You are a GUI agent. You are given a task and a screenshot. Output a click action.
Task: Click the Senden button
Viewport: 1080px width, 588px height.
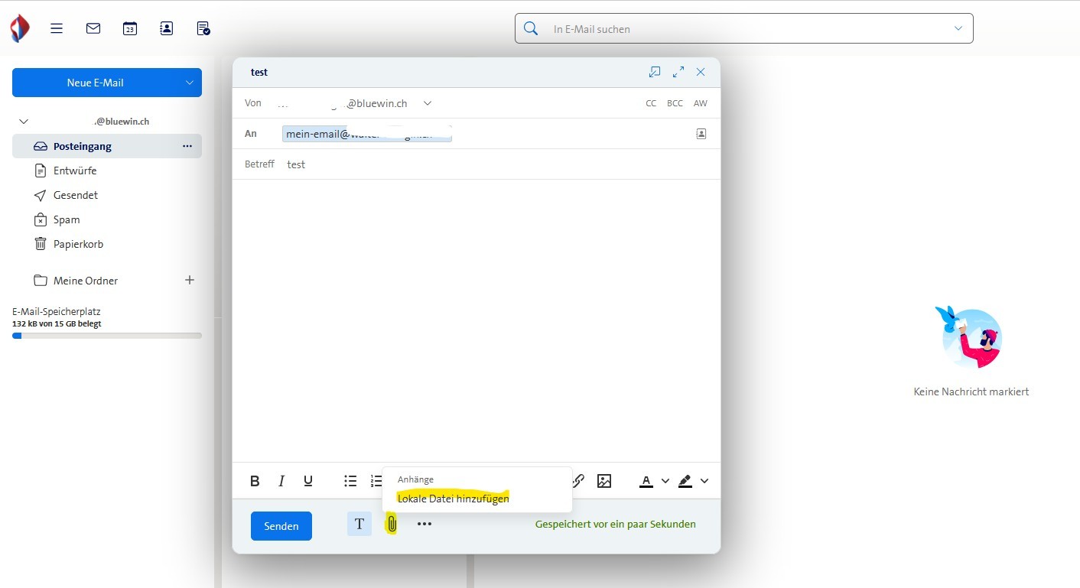click(x=281, y=526)
